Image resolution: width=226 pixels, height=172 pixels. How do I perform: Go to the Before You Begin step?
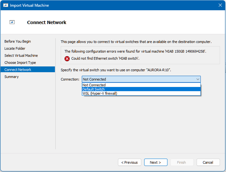point(18,41)
